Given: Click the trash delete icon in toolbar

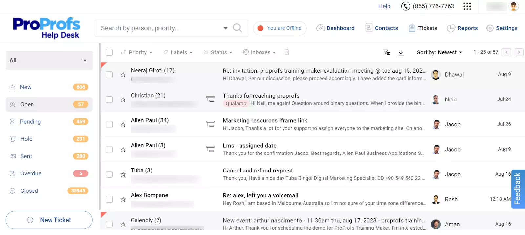Looking at the screenshot, I should coord(287,52).
